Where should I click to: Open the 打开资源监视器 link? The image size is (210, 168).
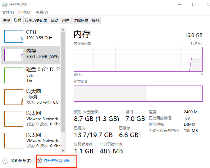click(x=57, y=161)
